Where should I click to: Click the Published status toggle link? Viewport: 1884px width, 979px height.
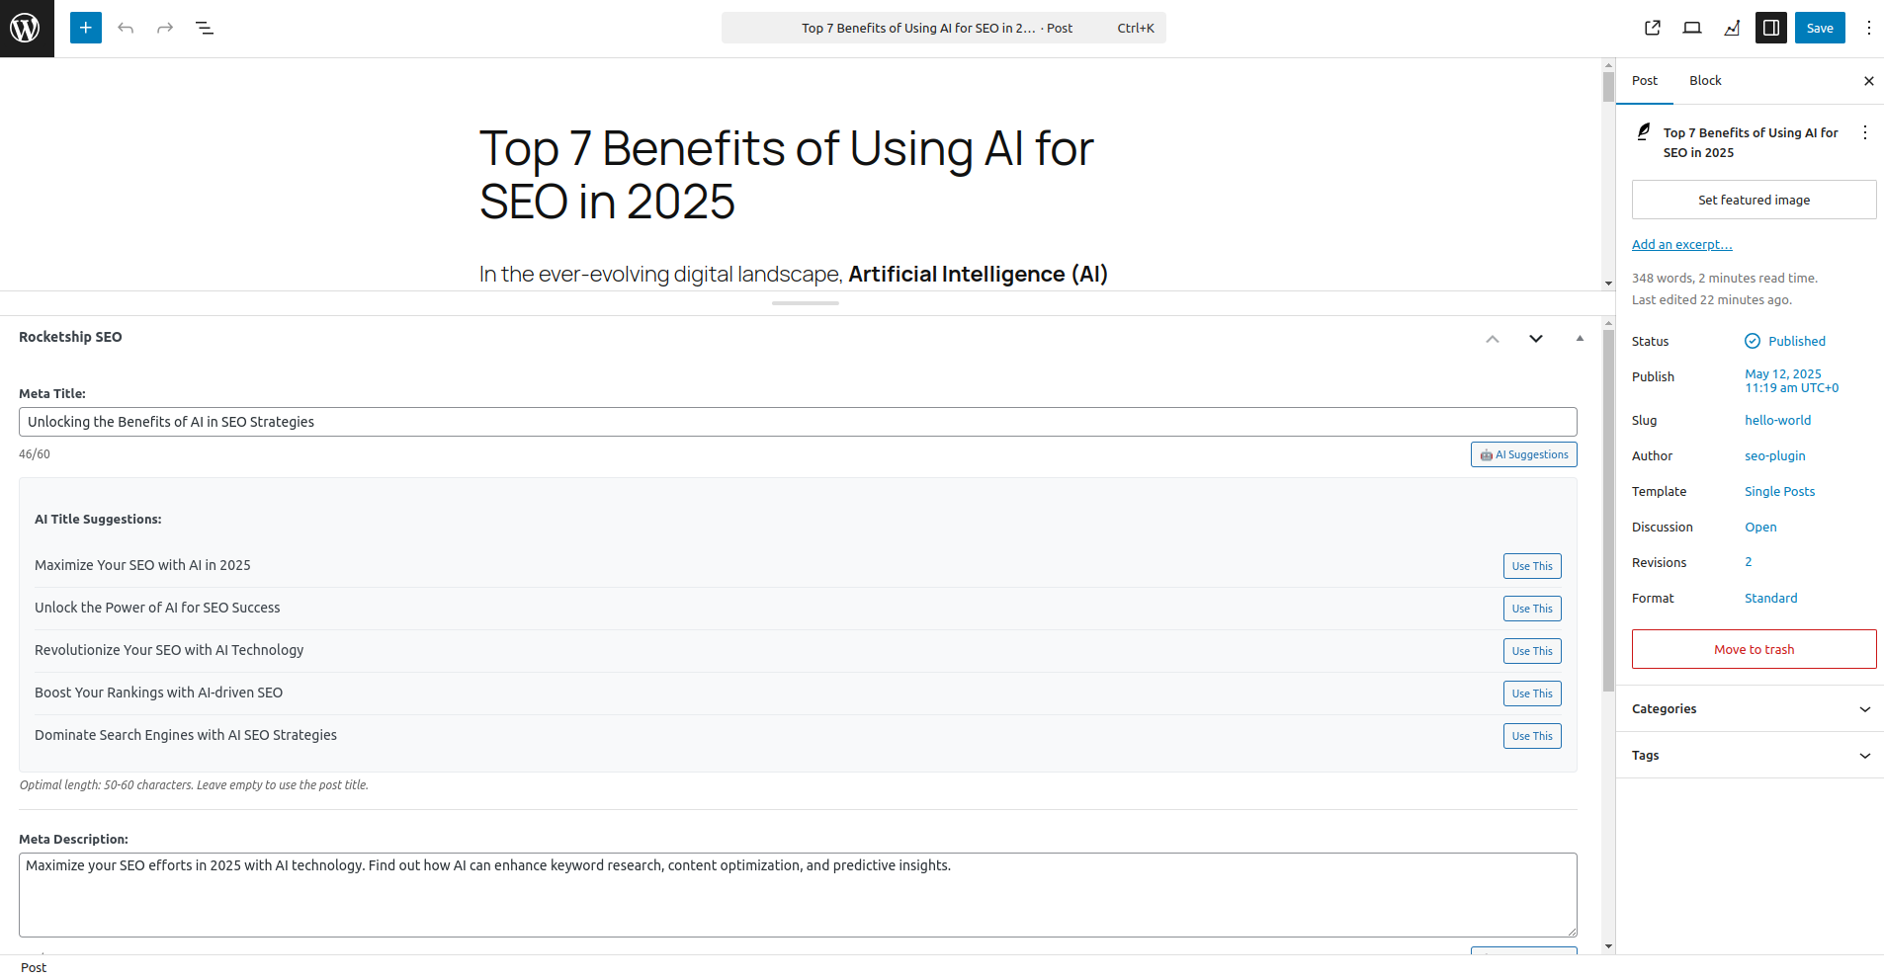tap(1796, 341)
